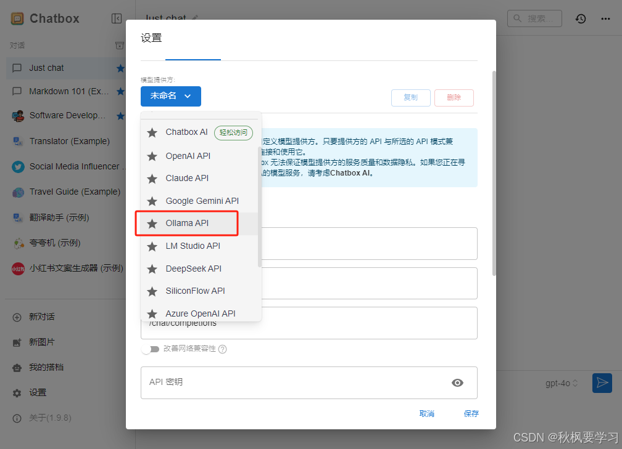Screen dimensions: 622x449
Task: Click the robot icon for 我的搭档
Action: (x=17, y=368)
